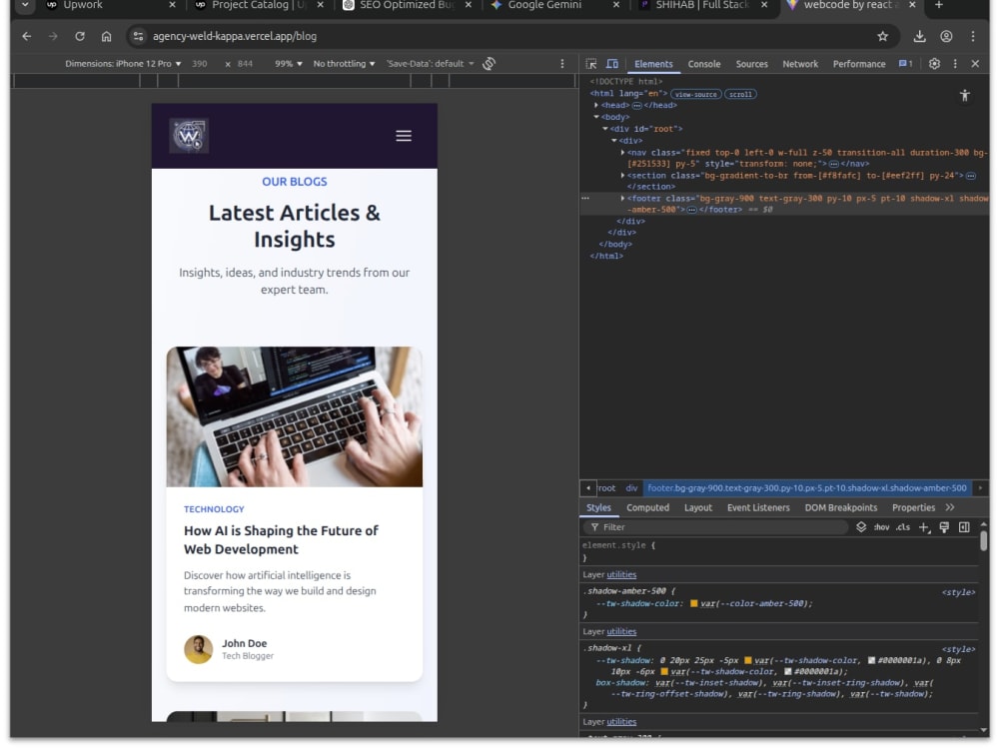This screenshot has width=999, height=749.
Task: Open the Event Listeners tab
Action: 758,508
